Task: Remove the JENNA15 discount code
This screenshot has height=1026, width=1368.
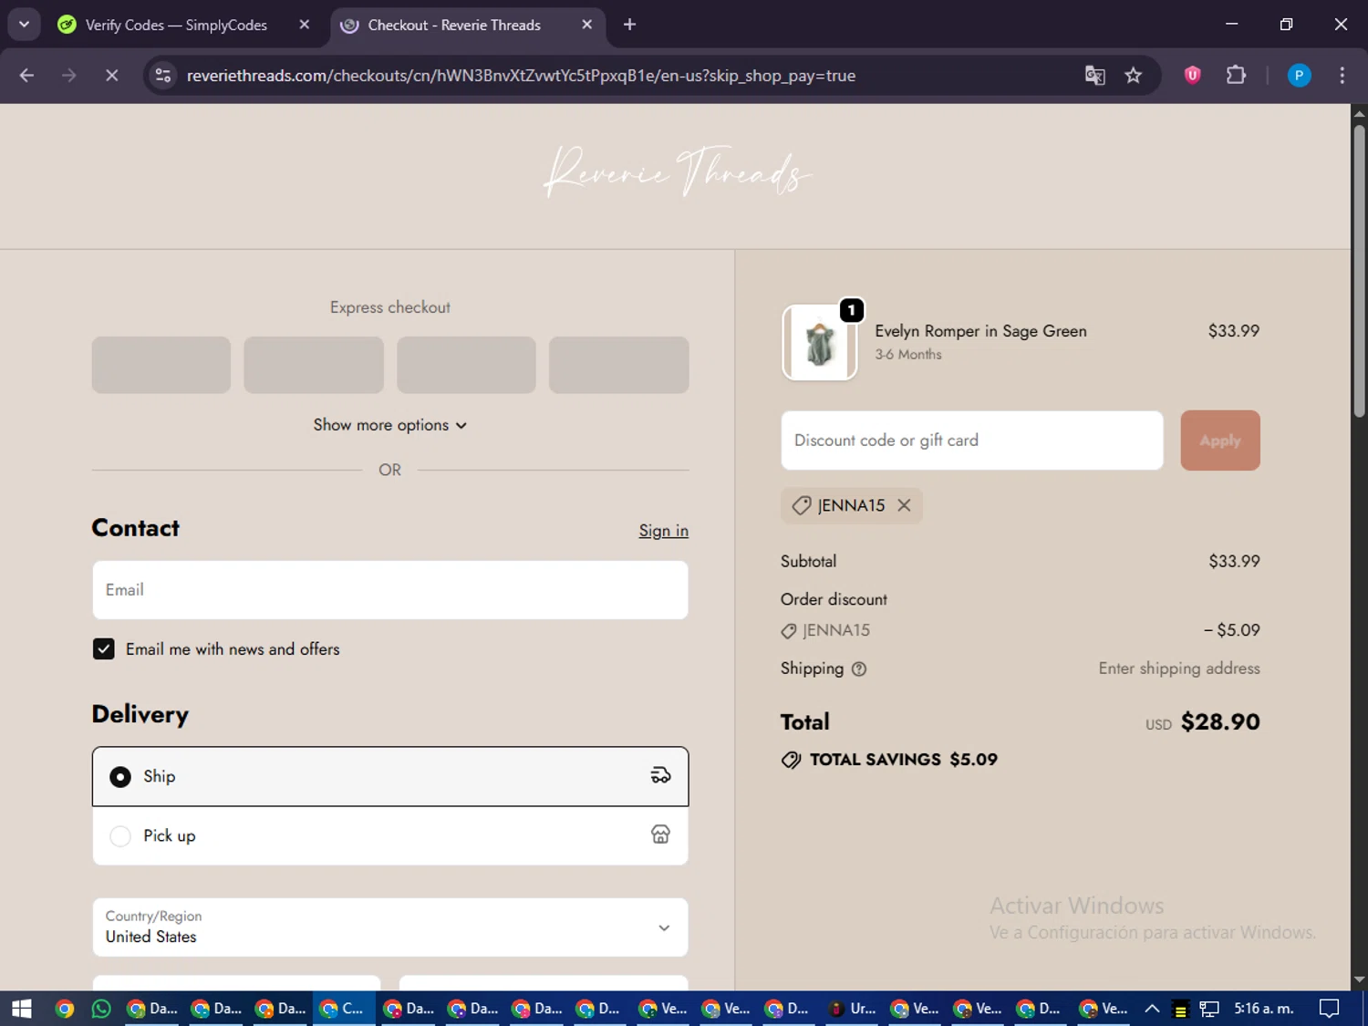Action: pyautogui.click(x=904, y=505)
